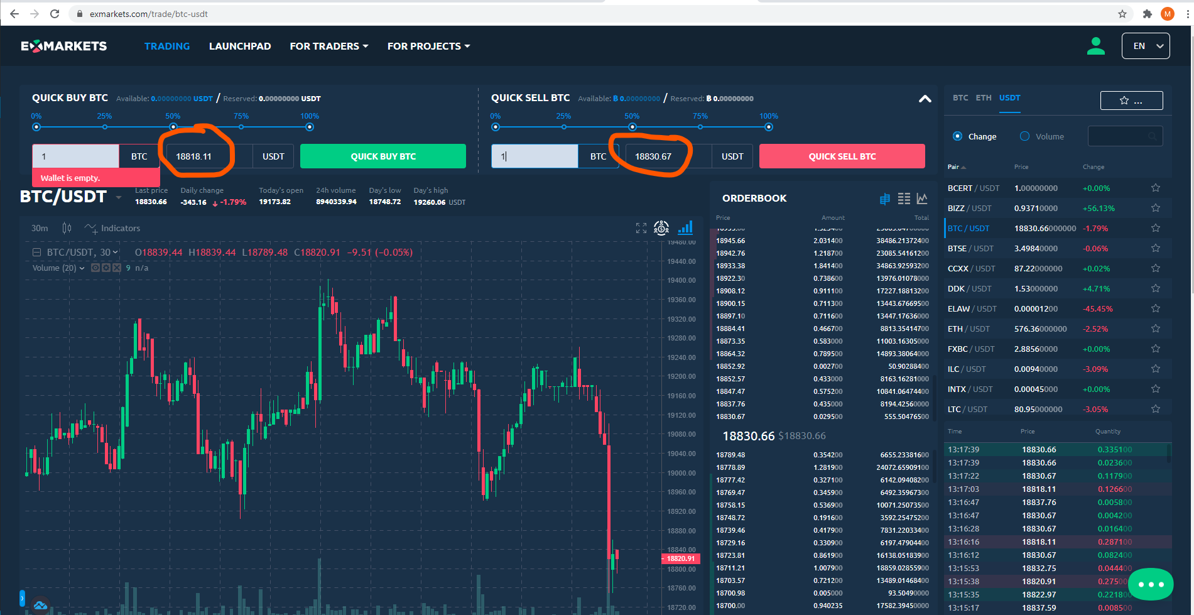Click orderbook bid price 18789.48
Viewport: 1194px width, 615px height.
pyautogui.click(x=730, y=455)
